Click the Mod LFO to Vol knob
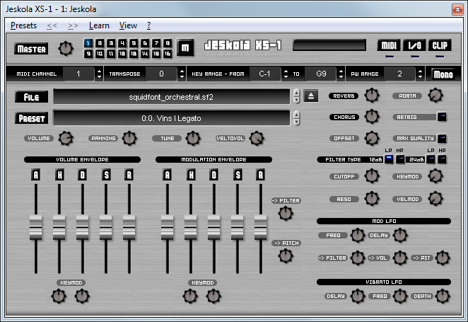 click(400, 258)
